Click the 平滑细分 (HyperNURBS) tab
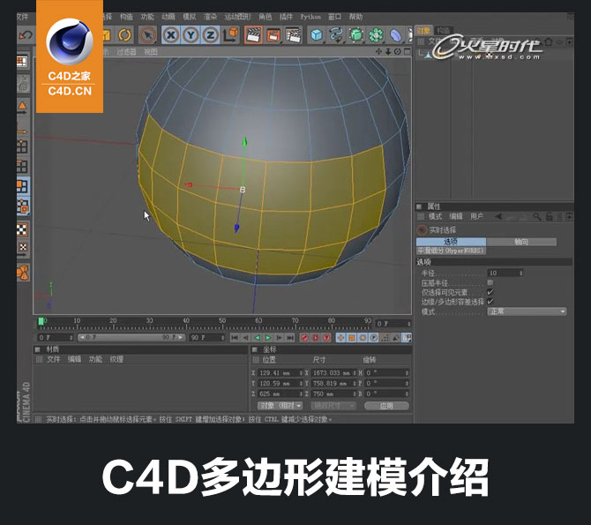Viewport: 591px width, 525px height. (x=451, y=251)
